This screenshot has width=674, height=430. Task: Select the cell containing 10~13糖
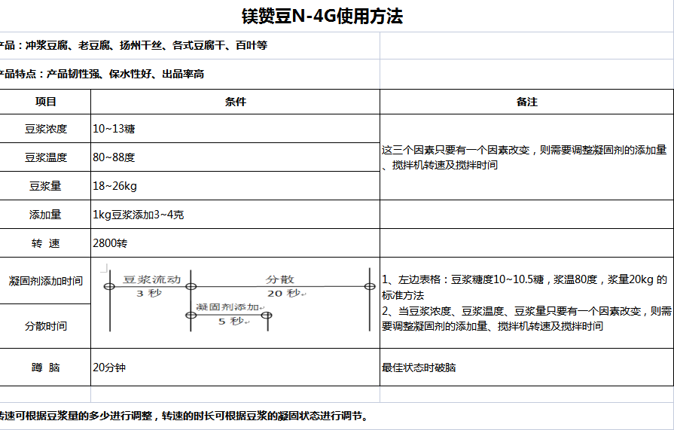pyautogui.click(x=235, y=129)
